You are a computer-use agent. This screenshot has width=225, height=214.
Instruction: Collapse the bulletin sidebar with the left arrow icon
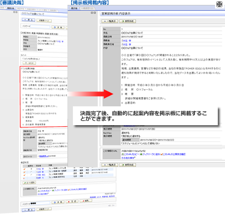[92, 13]
